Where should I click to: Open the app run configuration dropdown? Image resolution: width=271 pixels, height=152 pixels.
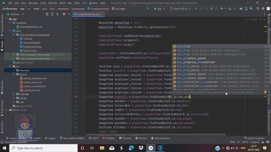[159, 8]
